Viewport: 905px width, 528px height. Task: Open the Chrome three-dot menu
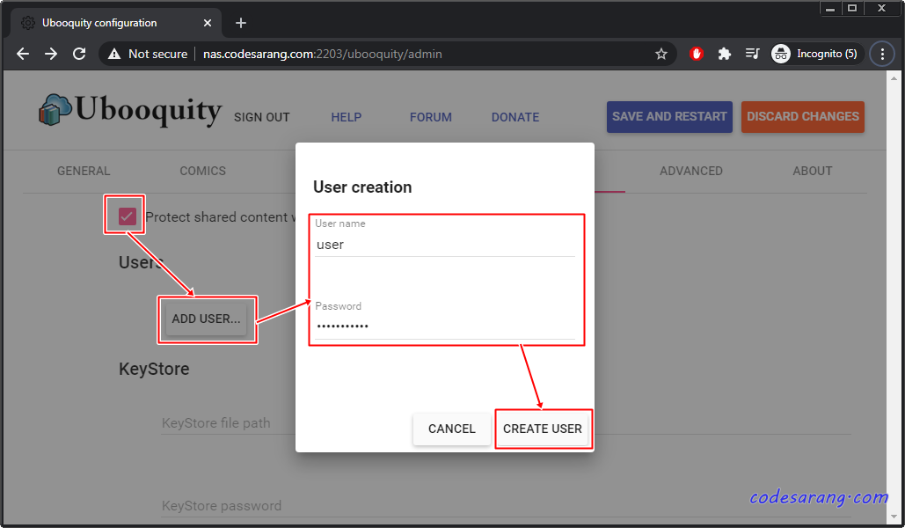882,54
